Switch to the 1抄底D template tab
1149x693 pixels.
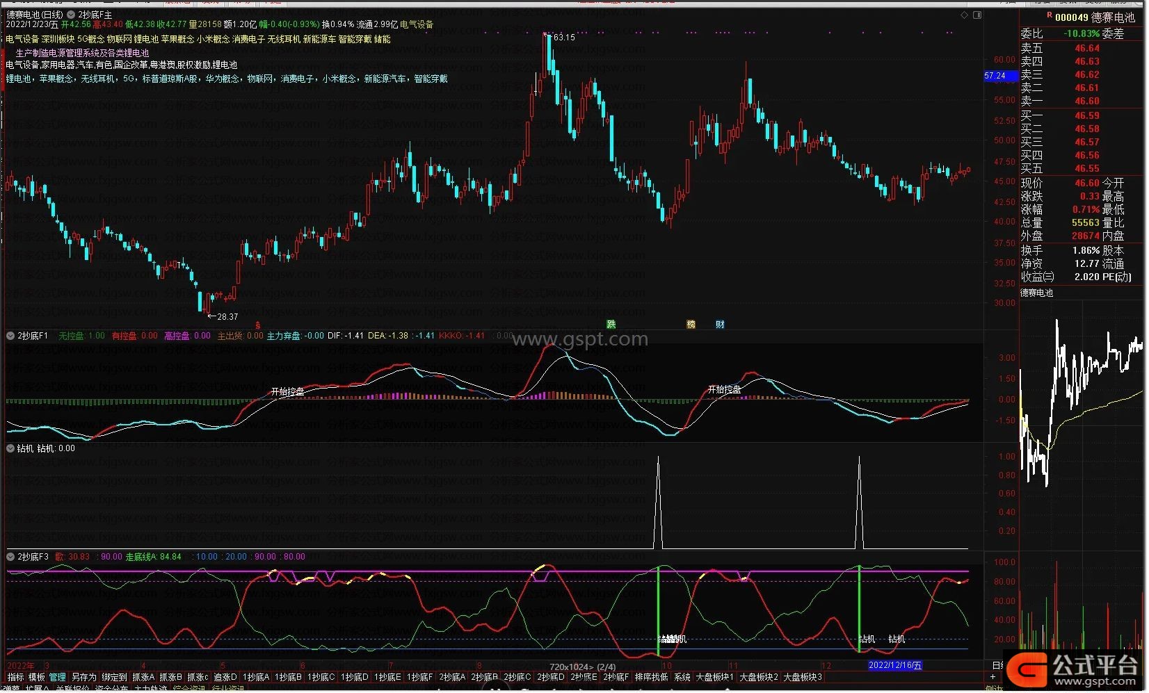click(355, 677)
